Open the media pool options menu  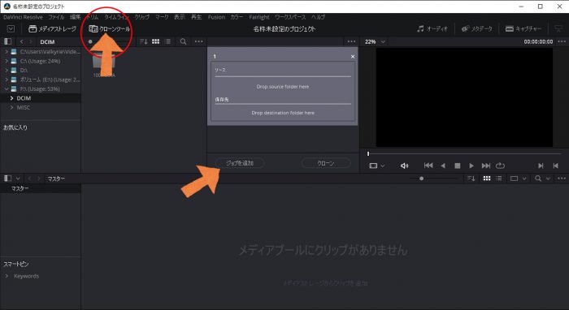point(562,179)
